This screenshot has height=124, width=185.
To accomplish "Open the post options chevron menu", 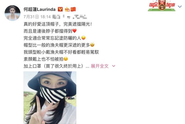I will (180, 6).
